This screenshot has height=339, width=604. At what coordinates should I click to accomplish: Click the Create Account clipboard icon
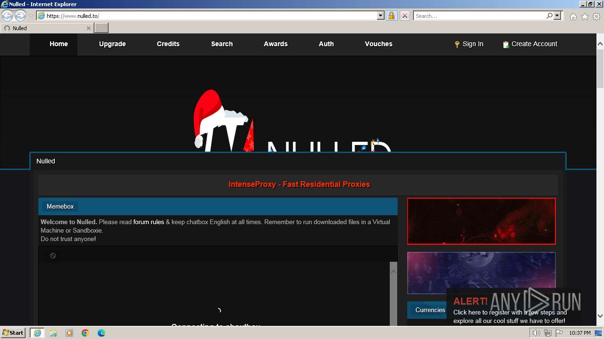[x=506, y=44]
